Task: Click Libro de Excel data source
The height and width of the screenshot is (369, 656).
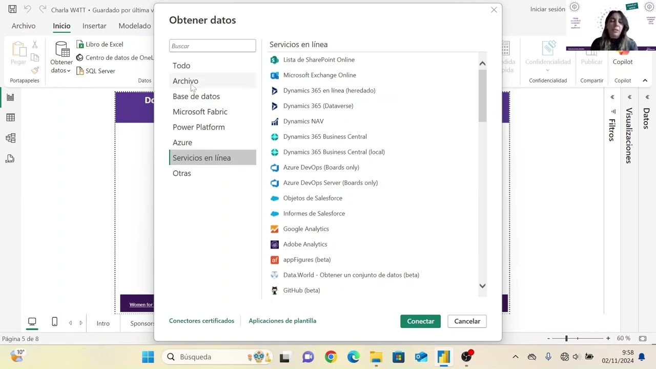Action: 100,45
